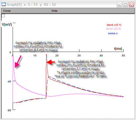Viewport: 136px width, 120px height.
Task: Select the dend.v(0.8) legend label
Action: pyautogui.click(x=113, y=29)
